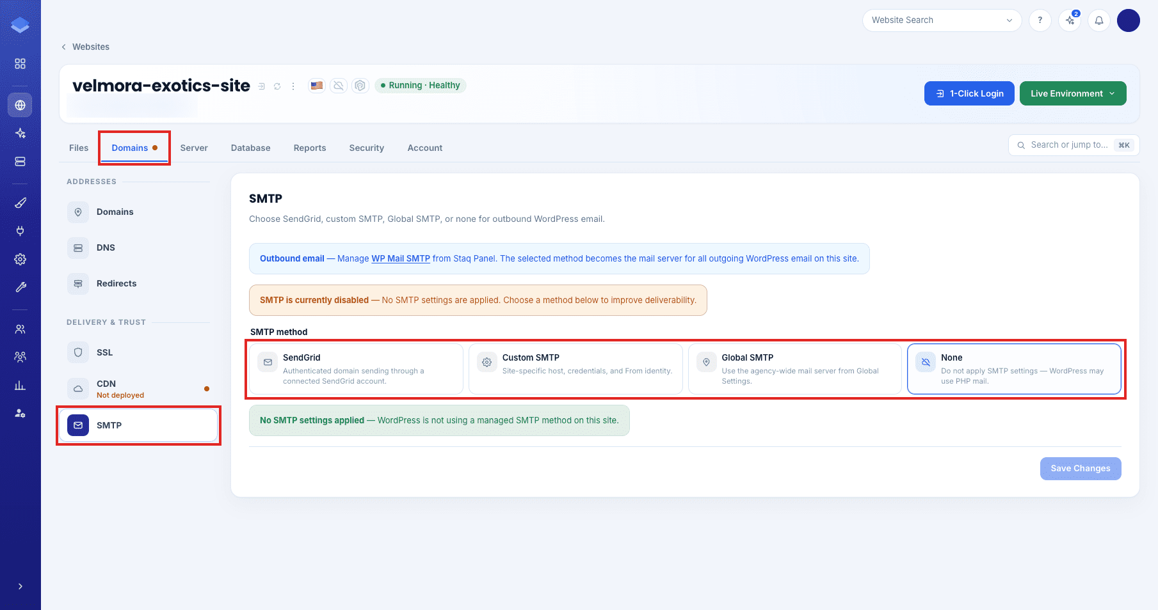The height and width of the screenshot is (610, 1158).
Task: Open the servers stack icon in sidebar
Action: pyautogui.click(x=20, y=161)
